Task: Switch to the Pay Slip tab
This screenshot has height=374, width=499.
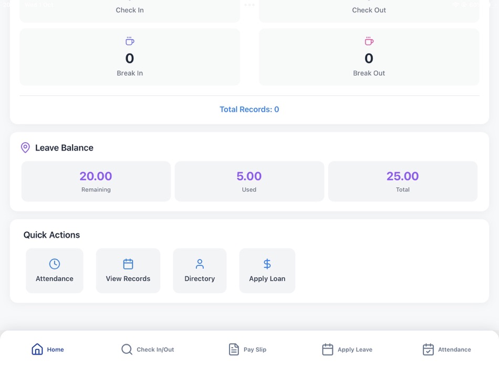Action: [x=247, y=349]
